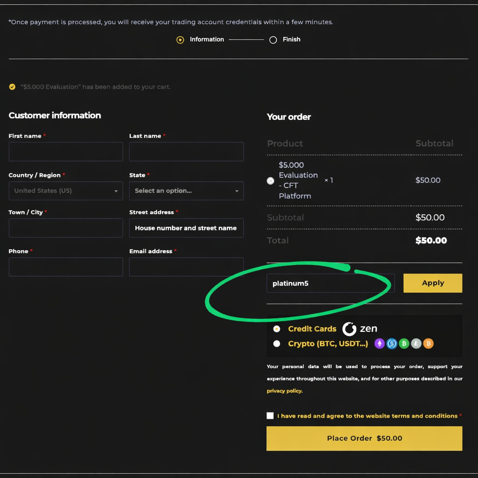The width and height of the screenshot is (478, 478).
Task: Click the Ethereum crypto icon
Action: [380, 344]
